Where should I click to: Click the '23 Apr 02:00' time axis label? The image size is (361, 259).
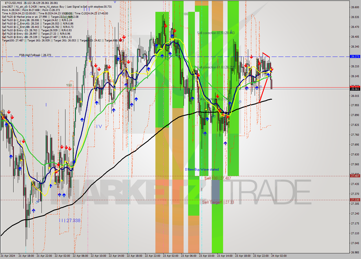(x=171, y=256)
